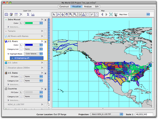The height and width of the screenshot is (119, 158).
Task: Open U.S. States Category List dropdown
Action: pos(33,81)
